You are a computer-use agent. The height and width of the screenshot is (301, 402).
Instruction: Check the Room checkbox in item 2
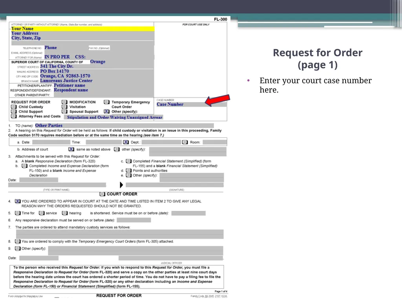point(185,142)
